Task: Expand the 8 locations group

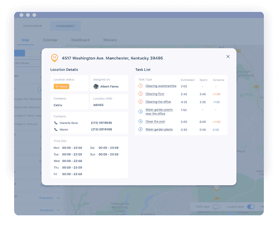Action: pyautogui.click(x=58, y=210)
